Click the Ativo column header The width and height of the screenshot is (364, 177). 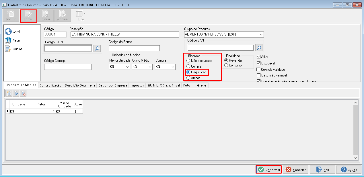coord(78,104)
